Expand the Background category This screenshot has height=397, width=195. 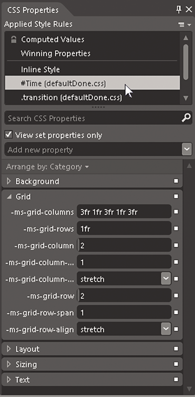pos(9,181)
